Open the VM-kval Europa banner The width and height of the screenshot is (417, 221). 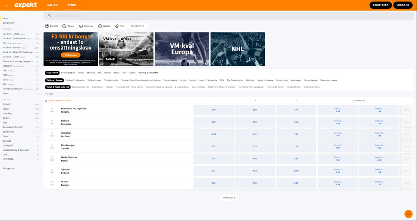click(x=182, y=49)
